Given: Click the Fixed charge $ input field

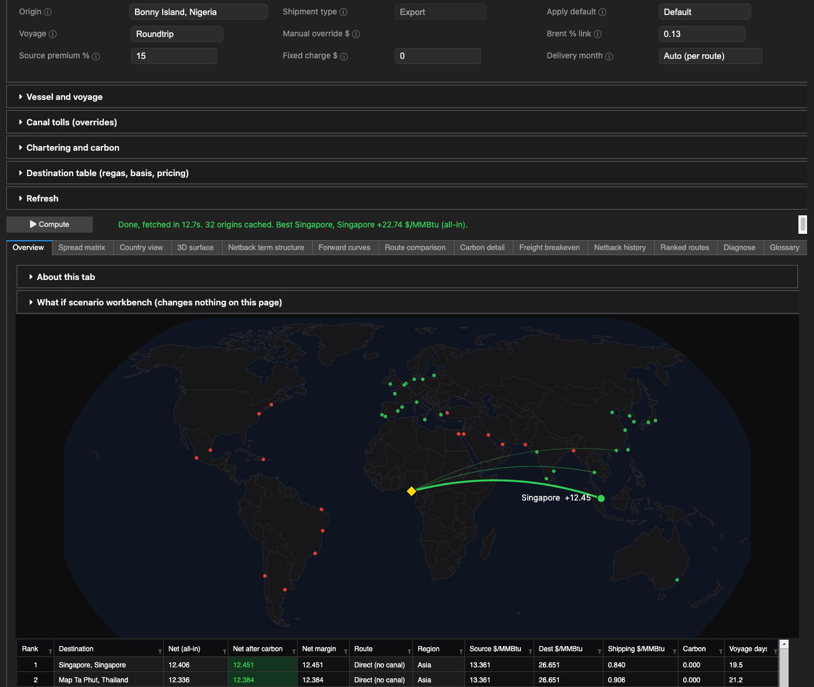Looking at the screenshot, I should click(438, 56).
